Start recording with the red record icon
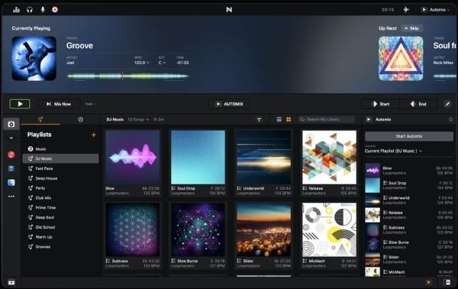Viewport: 458px width, 289px height. pos(55,10)
